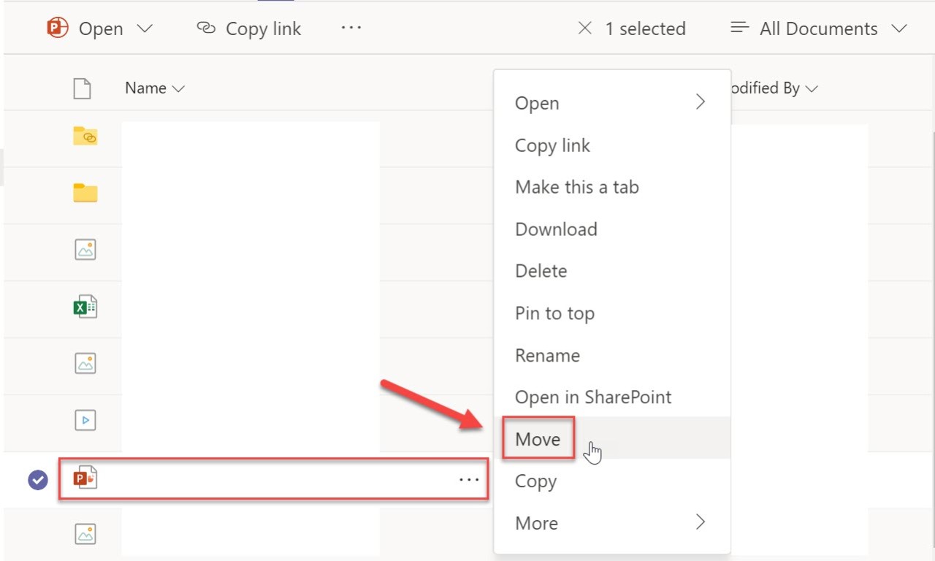Click the Copy link icon in the toolbar
Viewport: 935px width, 561px height.
205,28
